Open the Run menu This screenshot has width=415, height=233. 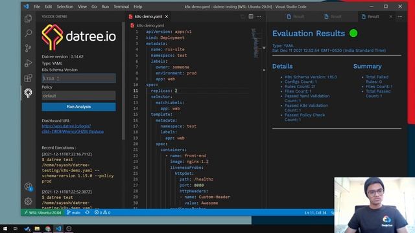click(x=105, y=6)
